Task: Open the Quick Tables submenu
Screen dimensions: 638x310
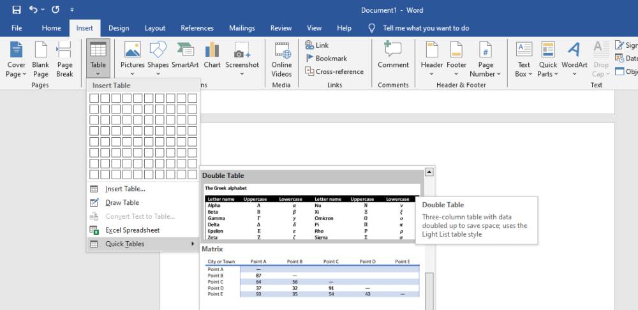Action: click(142, 244)
